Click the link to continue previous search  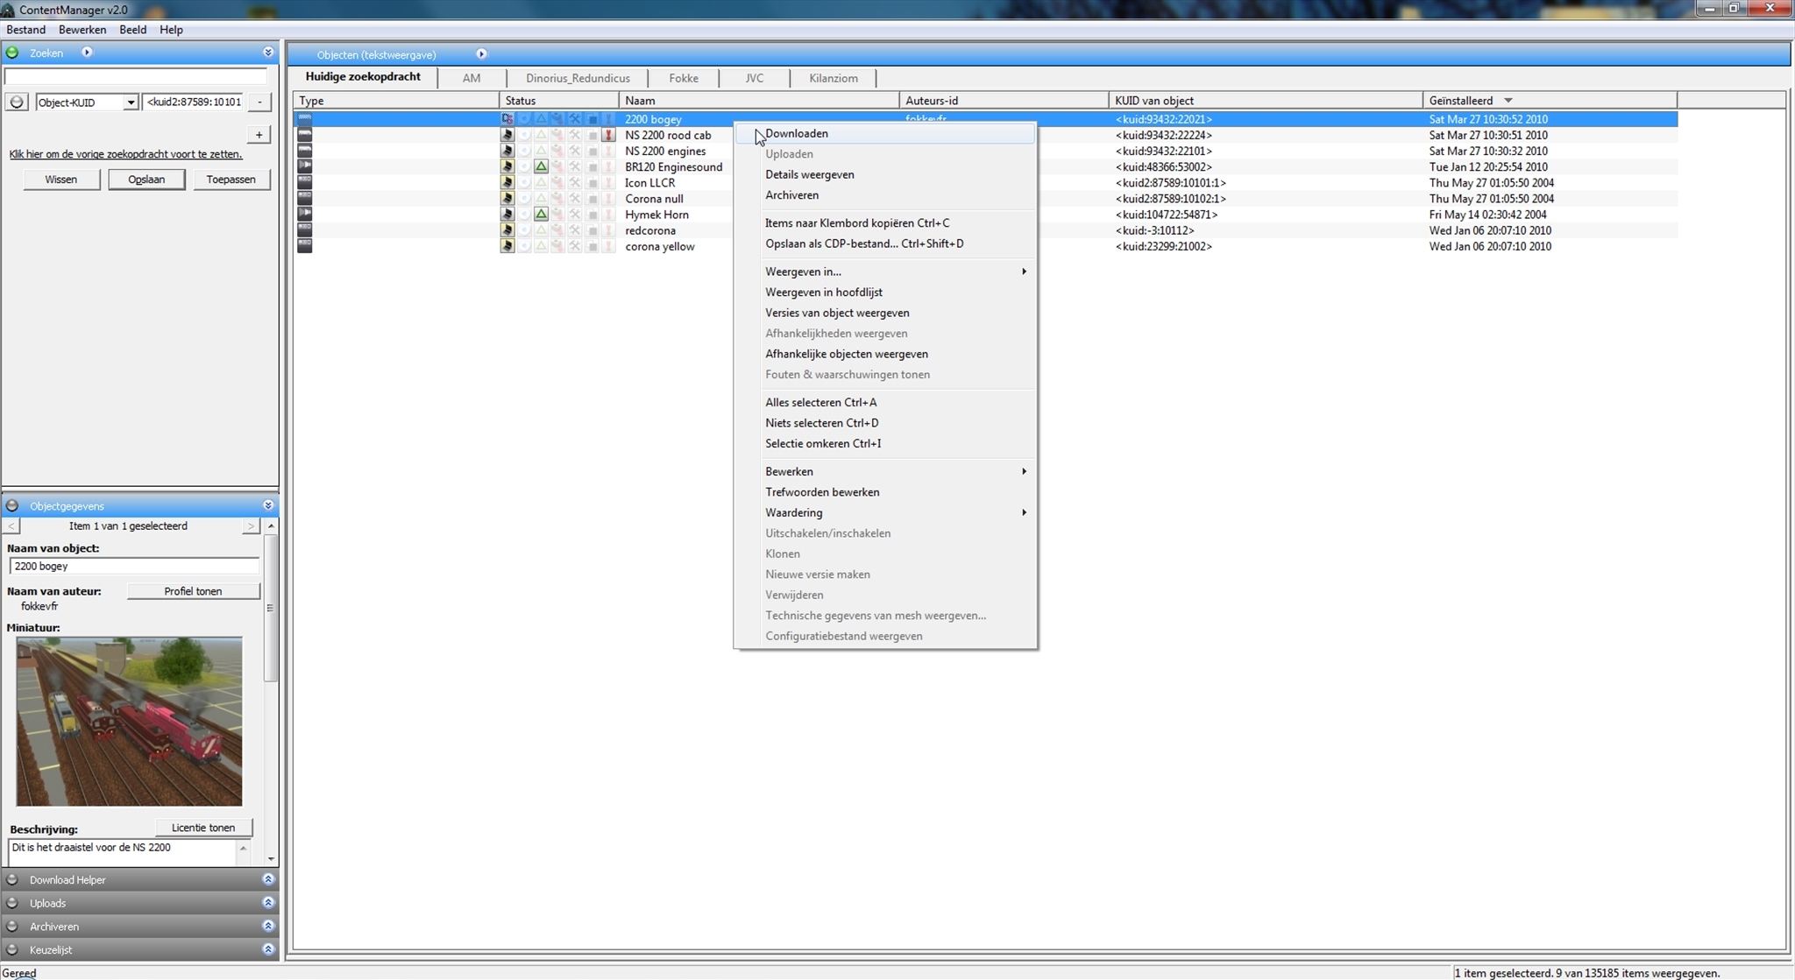click(x=125, y=154)
